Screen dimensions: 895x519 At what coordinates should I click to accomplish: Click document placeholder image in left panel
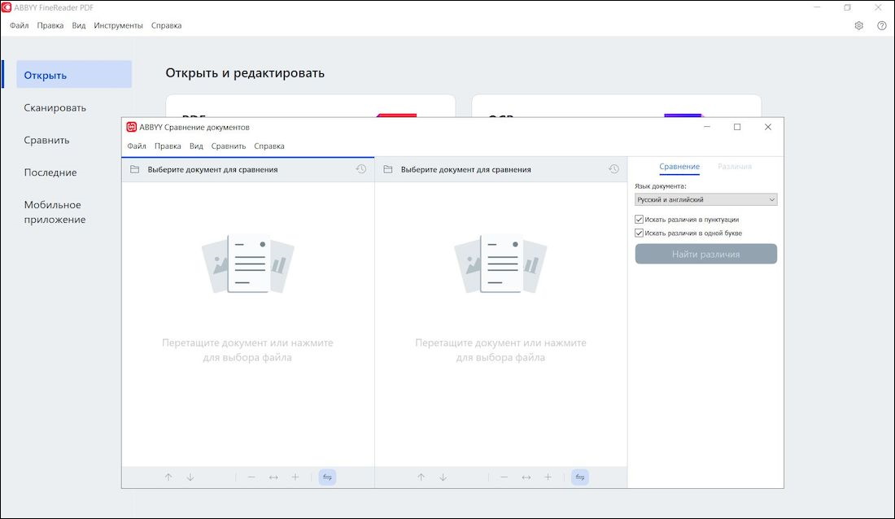[247, 264]
